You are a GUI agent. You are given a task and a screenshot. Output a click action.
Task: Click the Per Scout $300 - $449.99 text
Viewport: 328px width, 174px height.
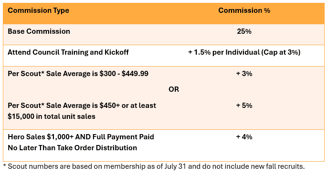(x=78, y=74)
